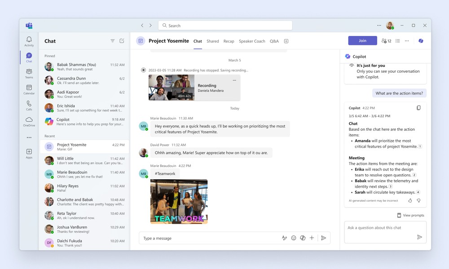Open chat with Cassandra Dunn
This screenshot has height=269, width=449.
coord(84,80)
